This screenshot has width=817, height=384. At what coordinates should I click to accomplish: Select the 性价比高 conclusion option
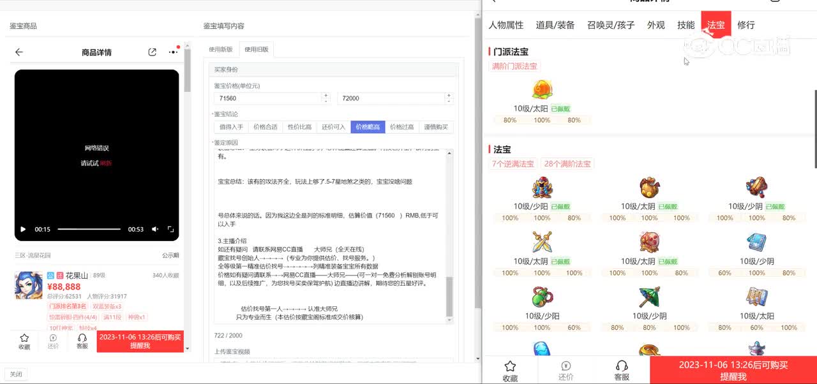pos(299,127)
